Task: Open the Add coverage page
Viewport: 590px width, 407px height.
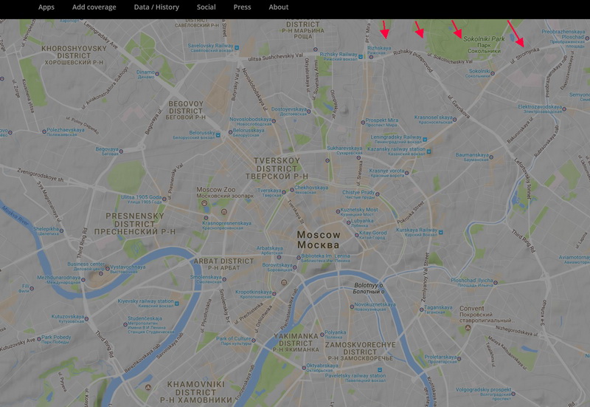Action: click(x=94, y=7)
